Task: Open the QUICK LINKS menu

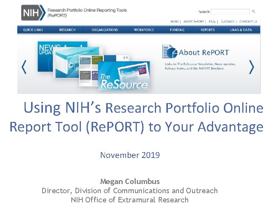Action: click(33, 30)
